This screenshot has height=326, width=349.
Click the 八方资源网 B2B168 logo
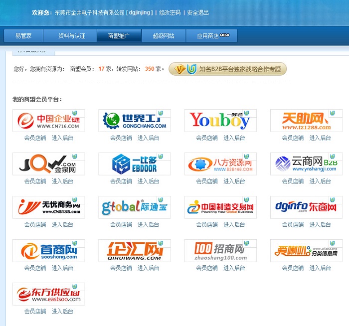(x=220, y=164)
